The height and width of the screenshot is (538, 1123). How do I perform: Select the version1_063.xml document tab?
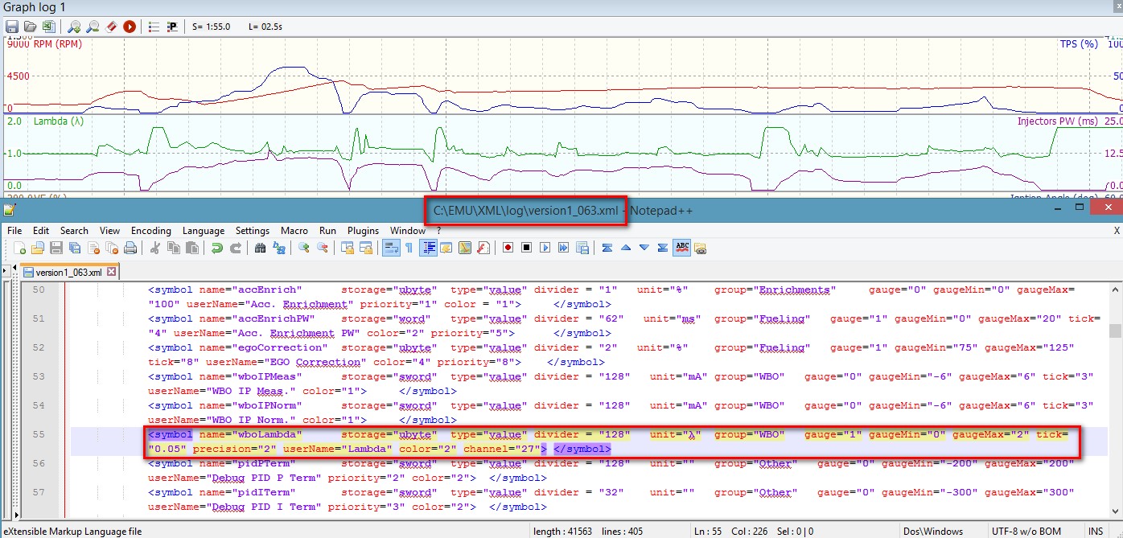[68, 272]
